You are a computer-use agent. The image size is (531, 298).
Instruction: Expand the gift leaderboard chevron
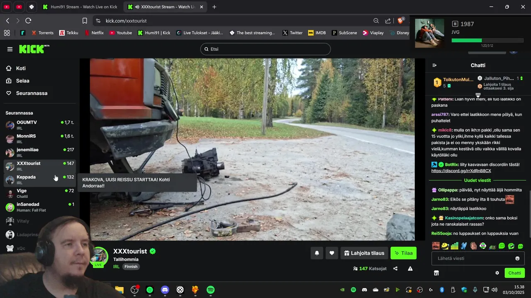coord(478,96)
